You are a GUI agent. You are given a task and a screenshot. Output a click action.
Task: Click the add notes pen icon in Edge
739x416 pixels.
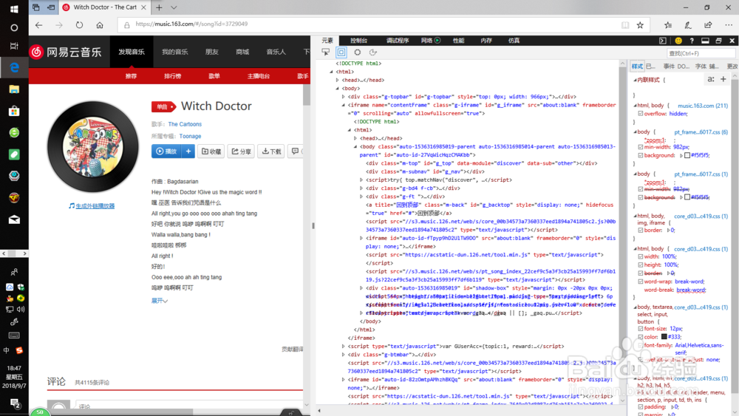(x=688, y=25)
